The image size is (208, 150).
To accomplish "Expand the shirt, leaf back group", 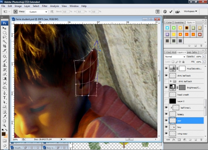I will pyautogui.click(x=171, y=81).
